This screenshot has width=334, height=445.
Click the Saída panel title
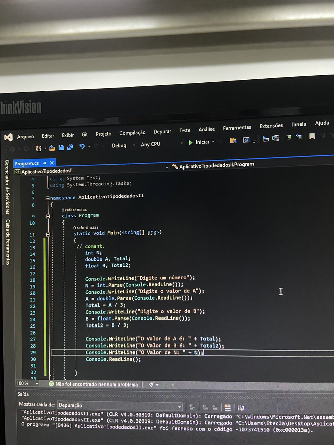pyautogui.click(x=23, y=394)
